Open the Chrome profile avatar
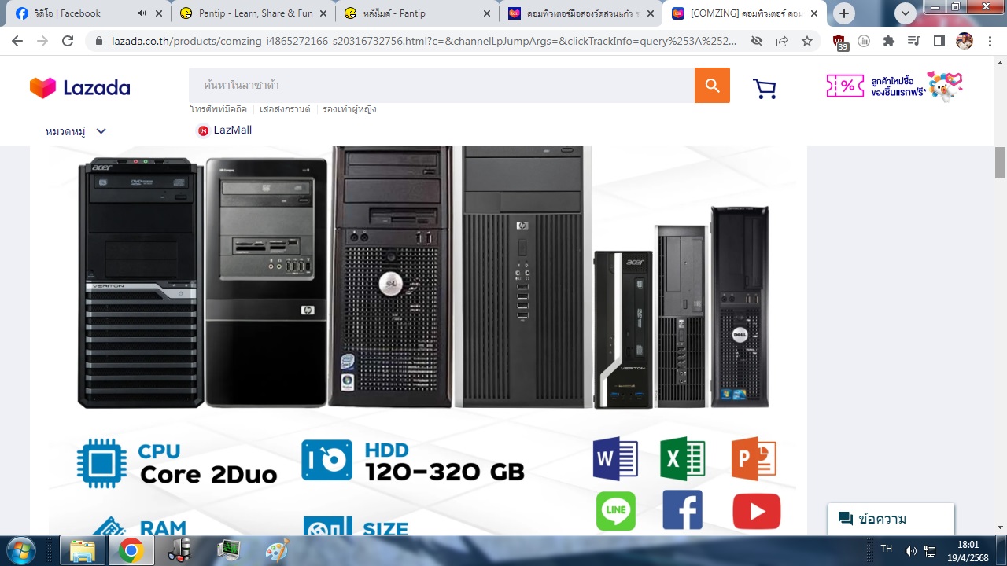 pyautogui.click(x=965, y=41)
